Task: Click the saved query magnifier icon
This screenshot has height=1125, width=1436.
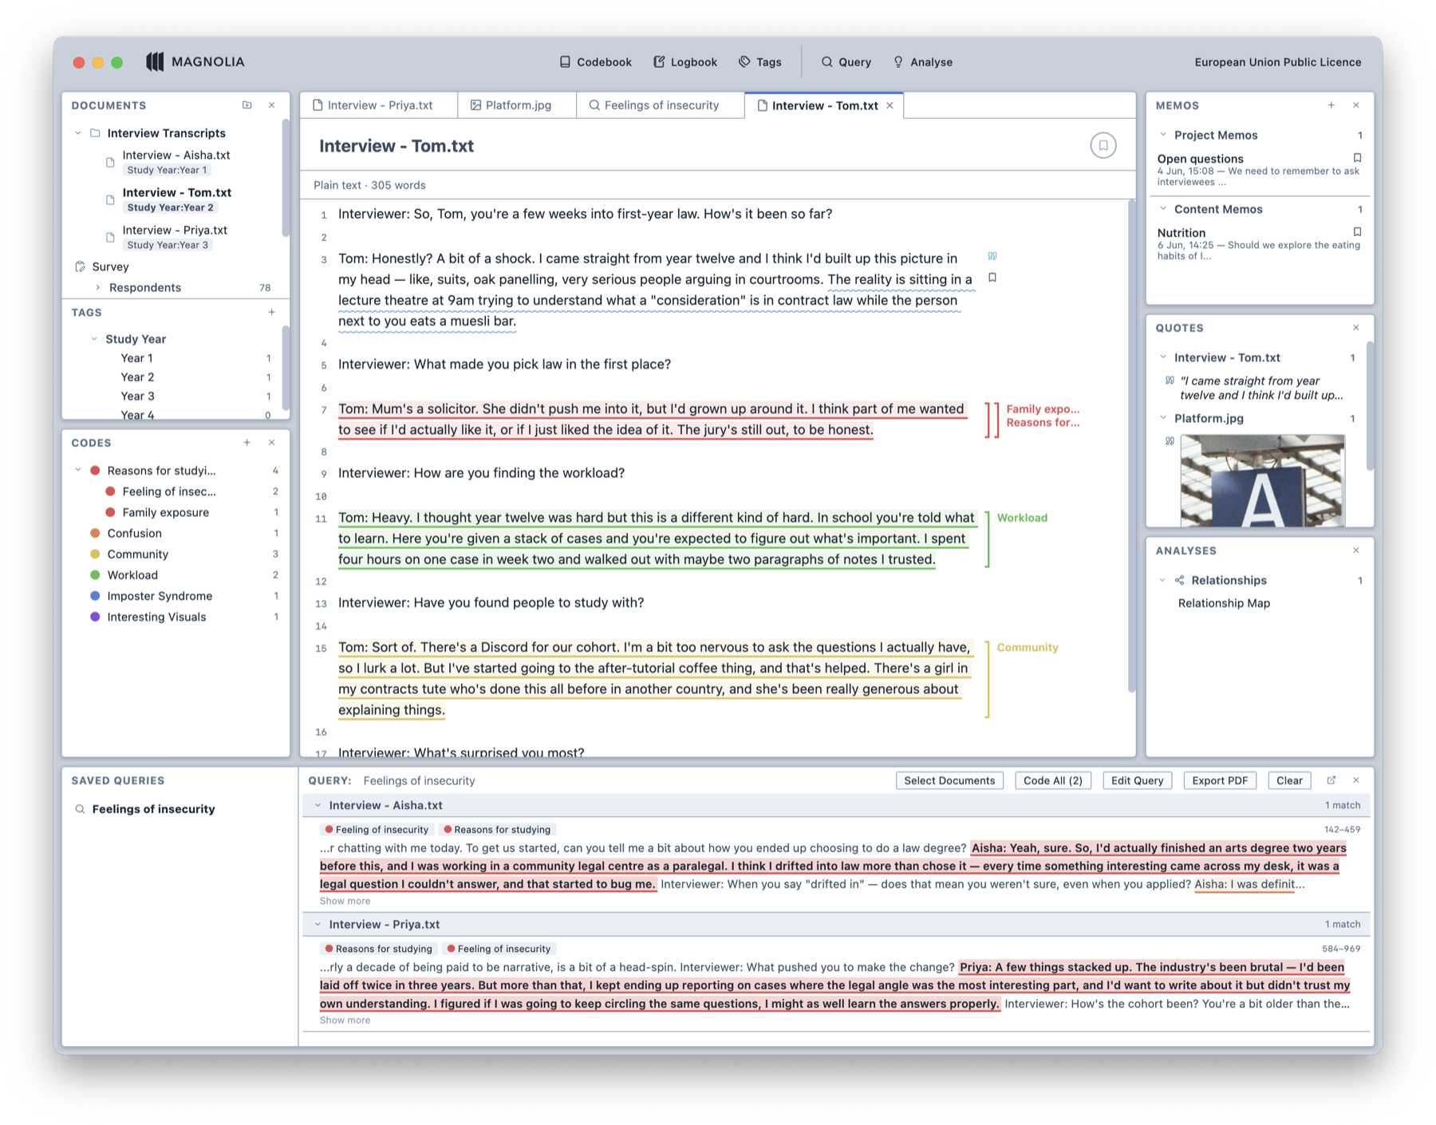Action: click(x=80, y=809)
